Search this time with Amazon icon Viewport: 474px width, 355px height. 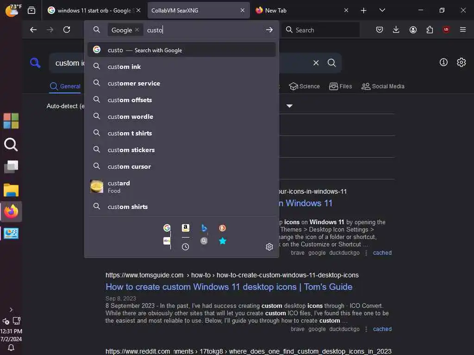point(186,228)
